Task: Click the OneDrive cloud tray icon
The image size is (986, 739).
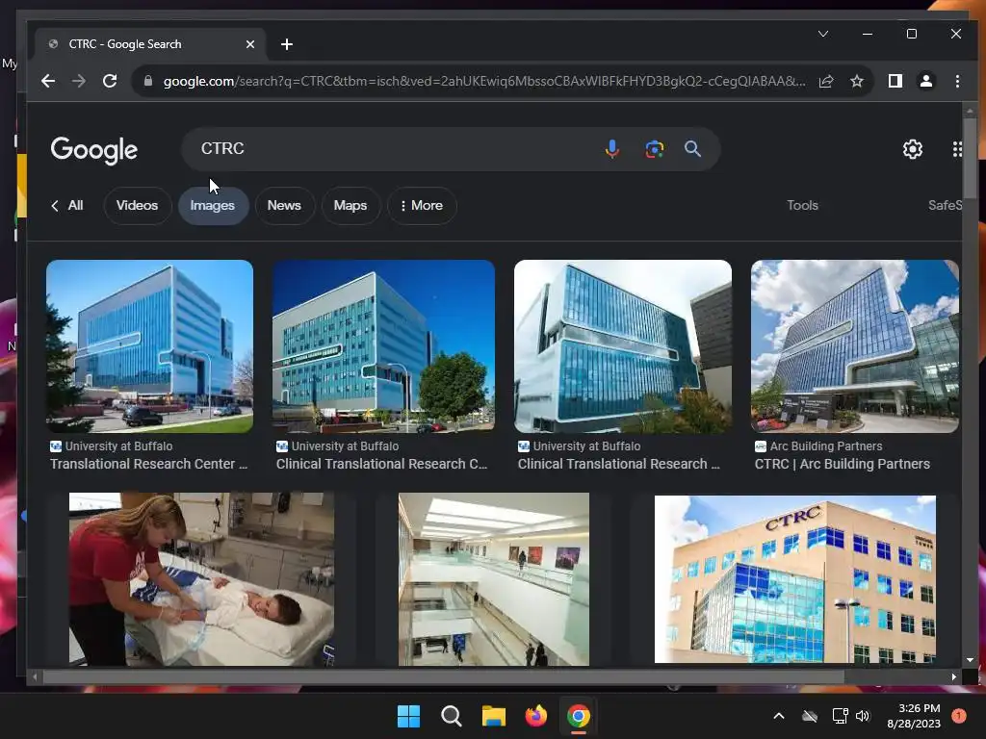Action: (810, 716)
